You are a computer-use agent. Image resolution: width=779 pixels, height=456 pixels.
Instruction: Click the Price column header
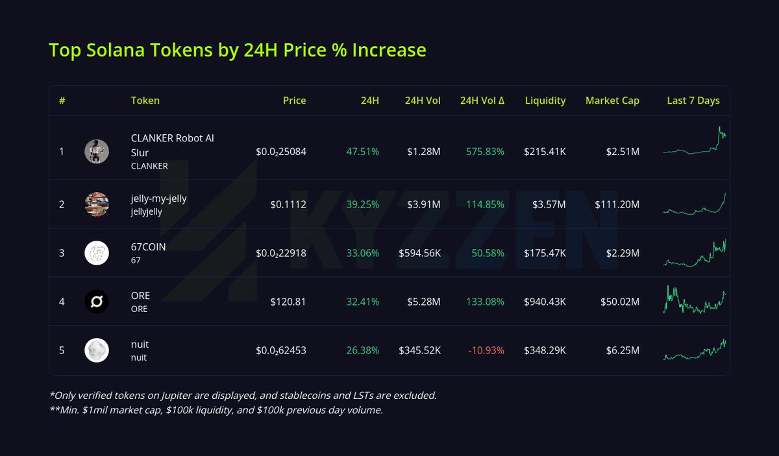pos(294,101)
